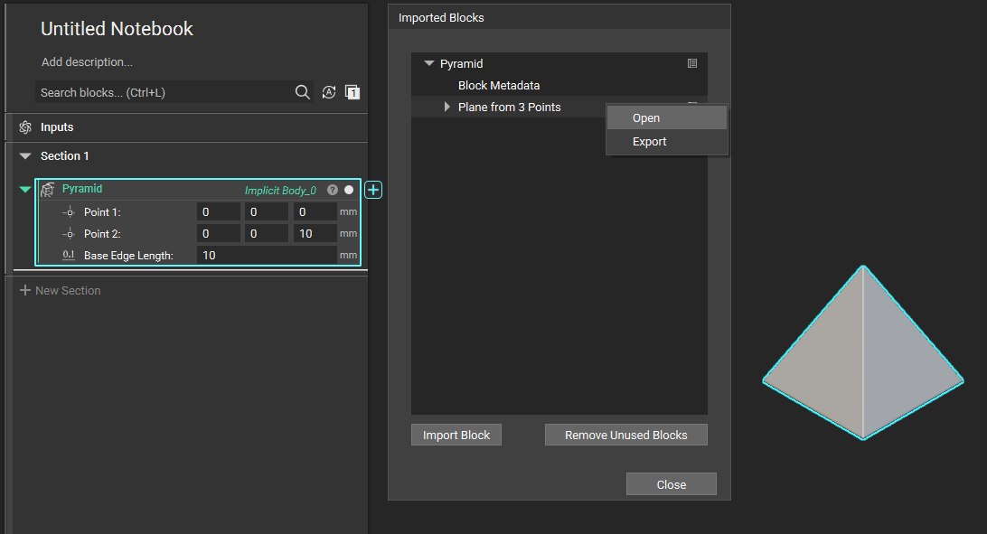
Task: Click the Pyramid block name in notebook
Action: click(x=82, y=189)
